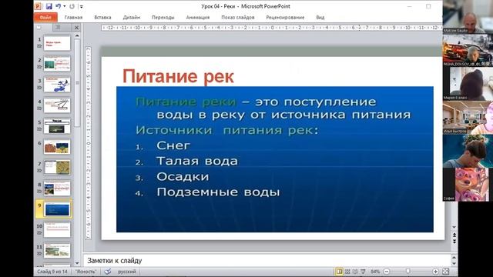Screen dimensions: 493x277
Task: Select the highlighted slide 9 thumbnail
Action: [x=57, y=209]
